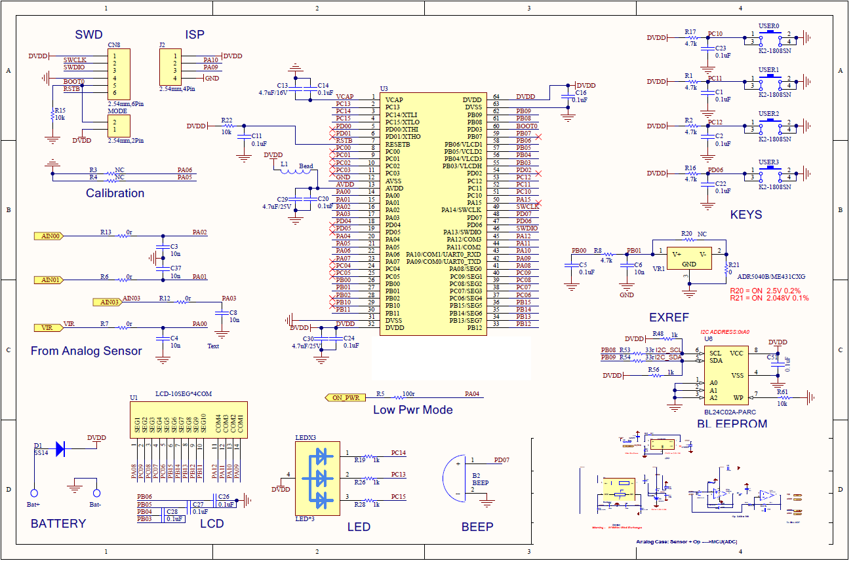
Task: Click the BATTERY section label
Action: pos(58,523)
